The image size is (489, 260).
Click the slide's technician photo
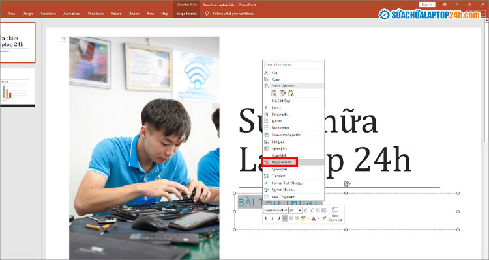144,148
